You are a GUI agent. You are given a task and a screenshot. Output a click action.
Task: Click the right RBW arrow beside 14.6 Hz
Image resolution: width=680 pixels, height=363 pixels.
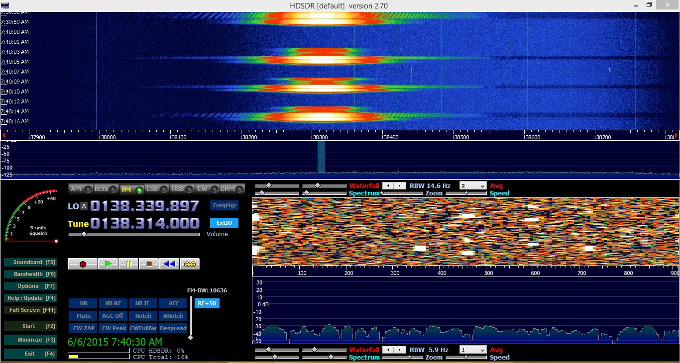[400, 185]
